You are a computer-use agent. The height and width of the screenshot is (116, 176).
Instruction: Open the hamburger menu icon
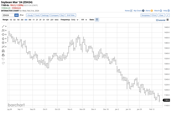point(167,20)
